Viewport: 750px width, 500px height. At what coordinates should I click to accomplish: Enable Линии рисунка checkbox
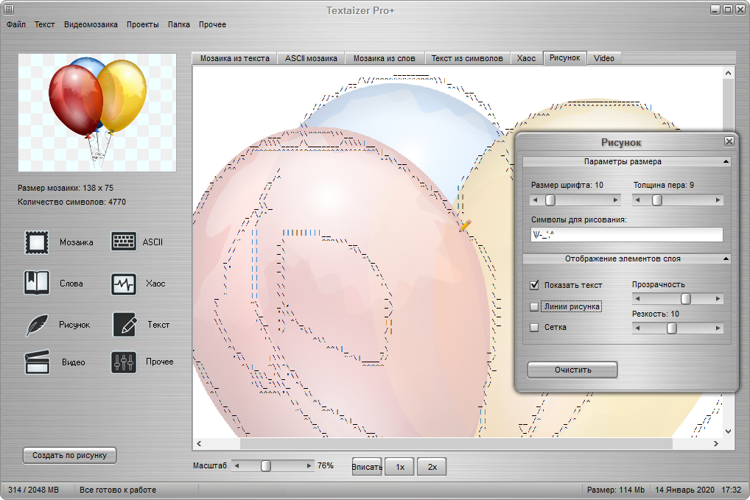(x=534, y=307)
